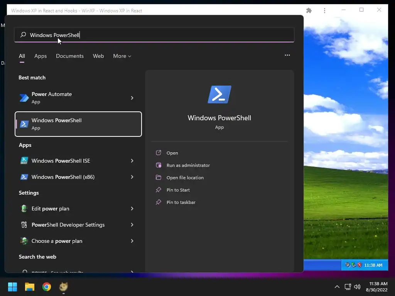Screen dimensions: 395x296
Task: Select Windows PowerShell (x86) result
Action: [78, 177]
